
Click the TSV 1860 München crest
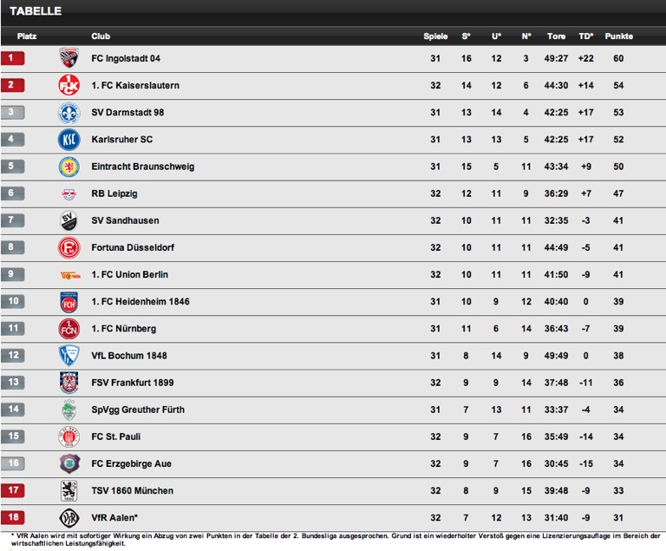coord(69,490)
